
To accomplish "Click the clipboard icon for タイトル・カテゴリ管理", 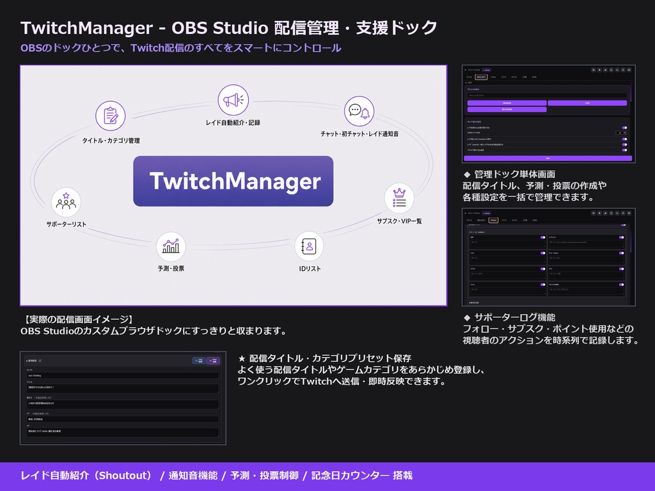I will (x=110, y=116).
